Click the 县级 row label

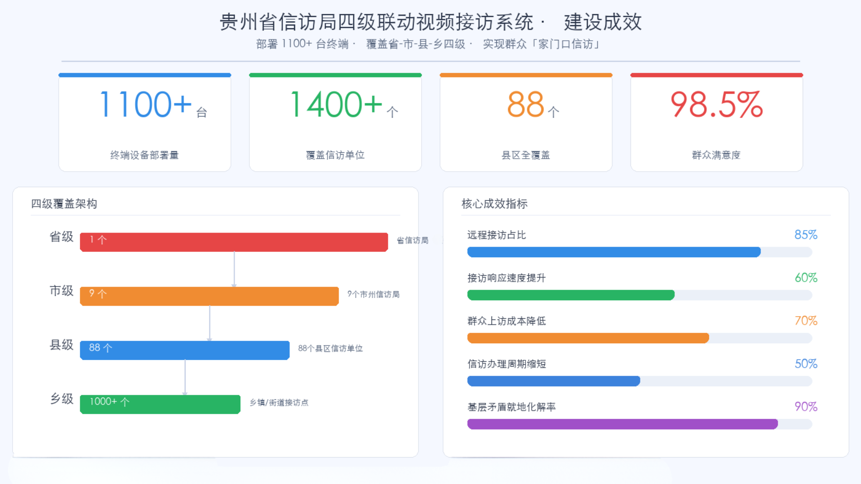[x=61, y=345]
